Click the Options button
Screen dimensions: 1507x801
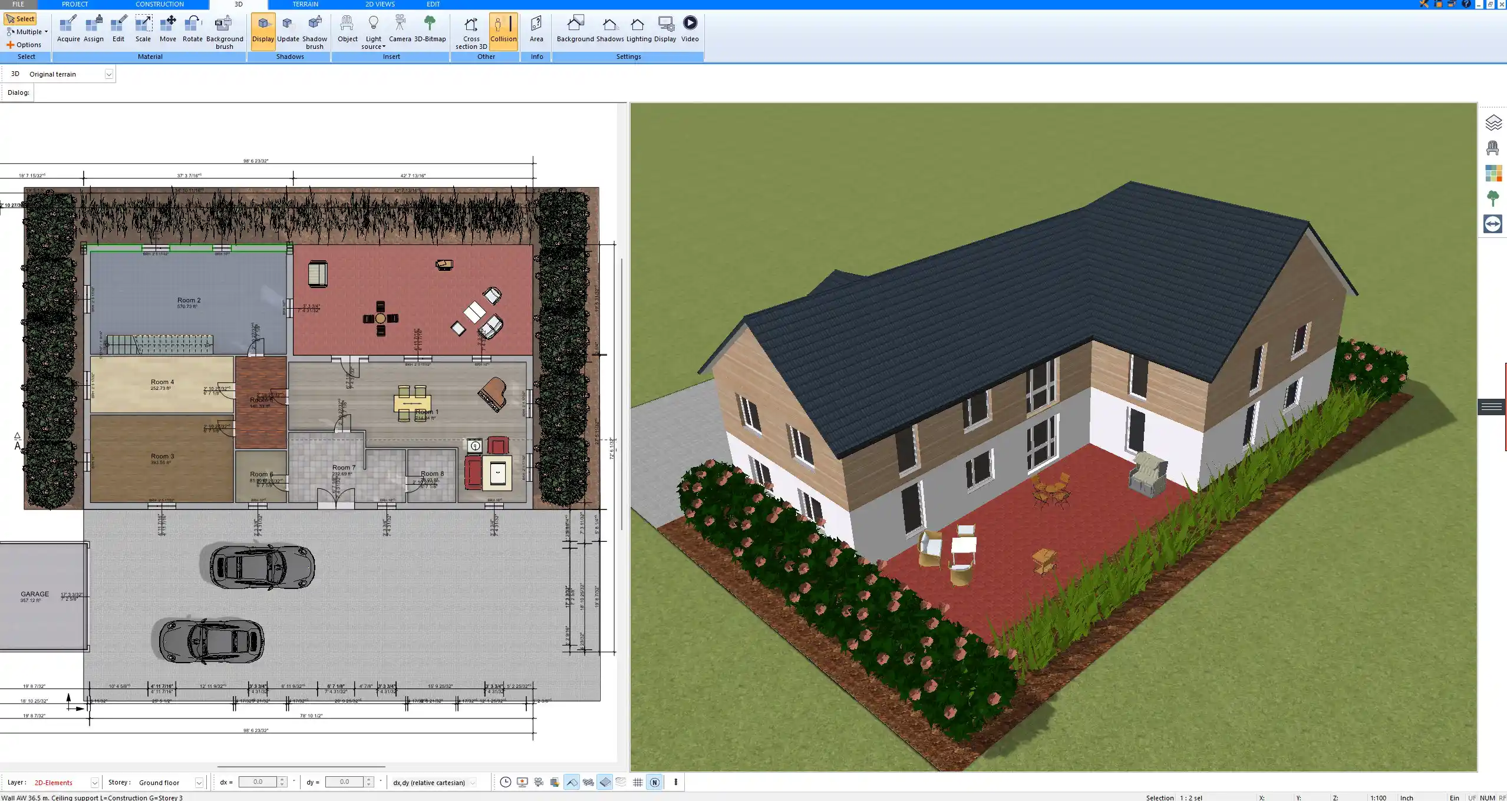24,45
